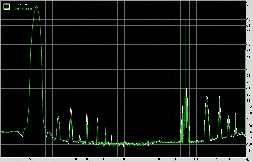
Task: Click the "1K" frequency axis label
Action: click(x=124, y=159)
